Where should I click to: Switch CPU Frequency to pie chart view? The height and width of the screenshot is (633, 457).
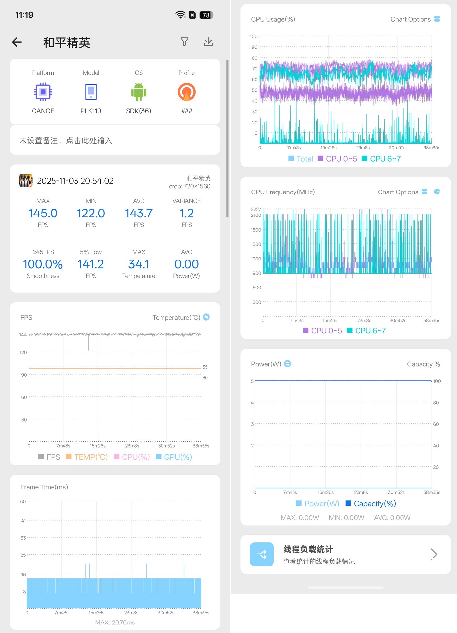437,192
